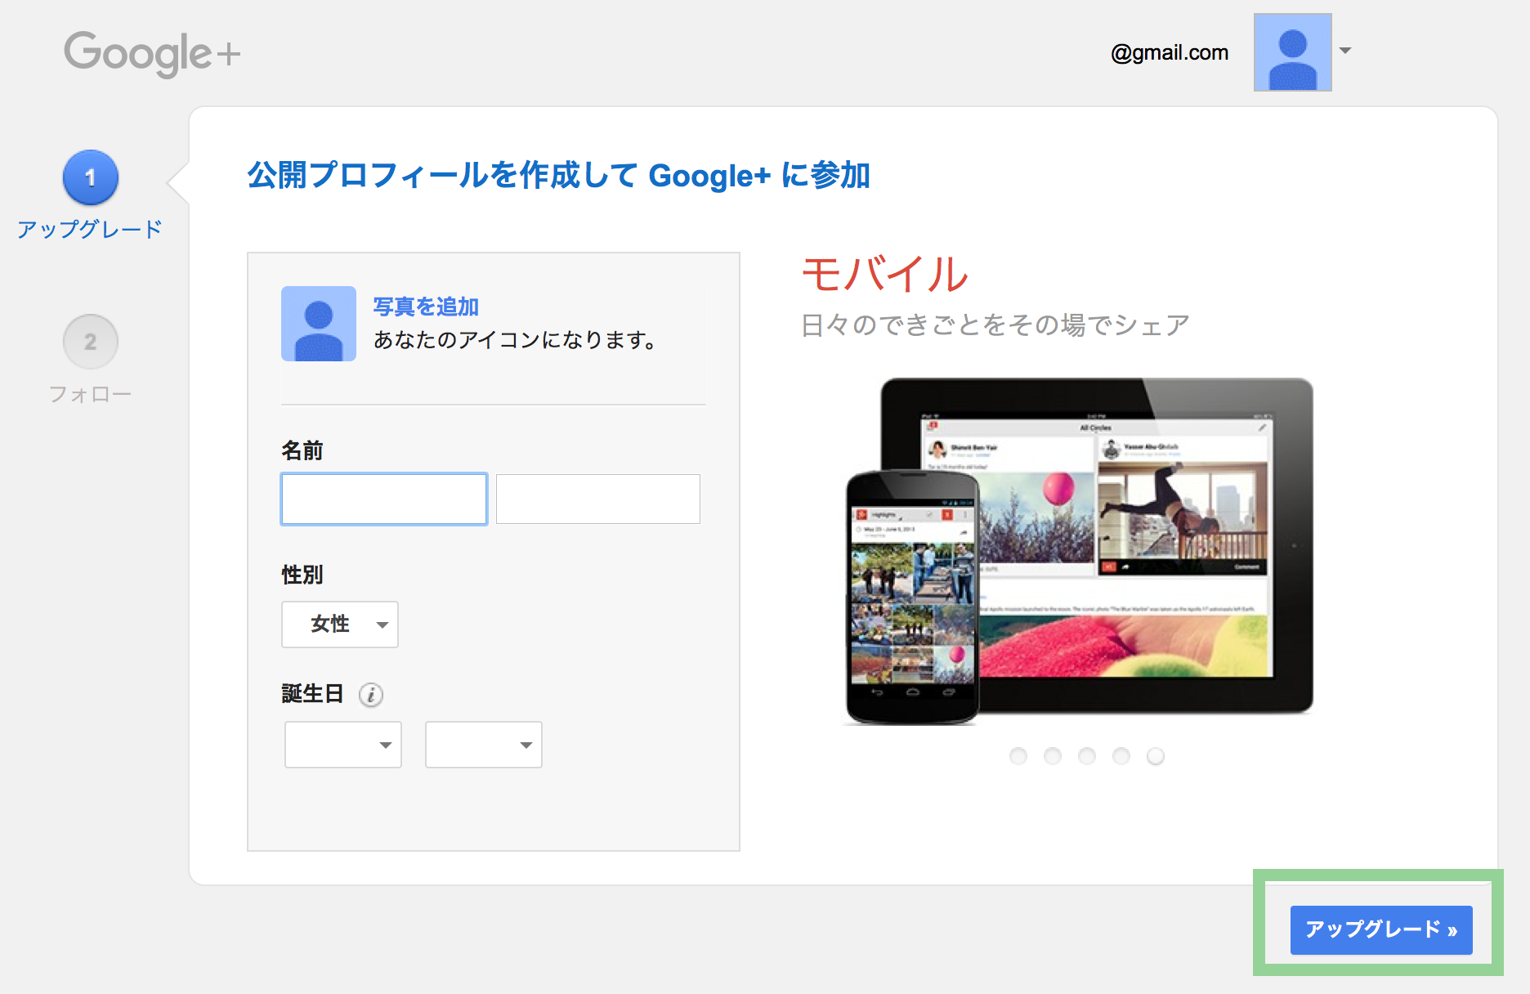Select step 2 circle フォロー
Image resolution: width=1530 pixels, height=994 pixels.
click(91, 342)
